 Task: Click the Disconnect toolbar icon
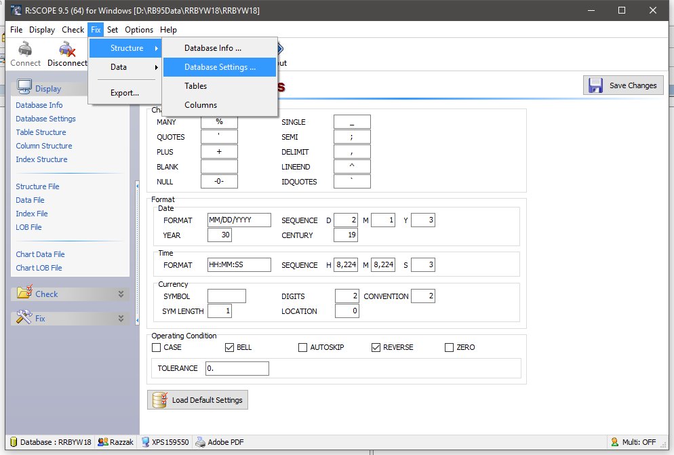click(x=66, y=50)
